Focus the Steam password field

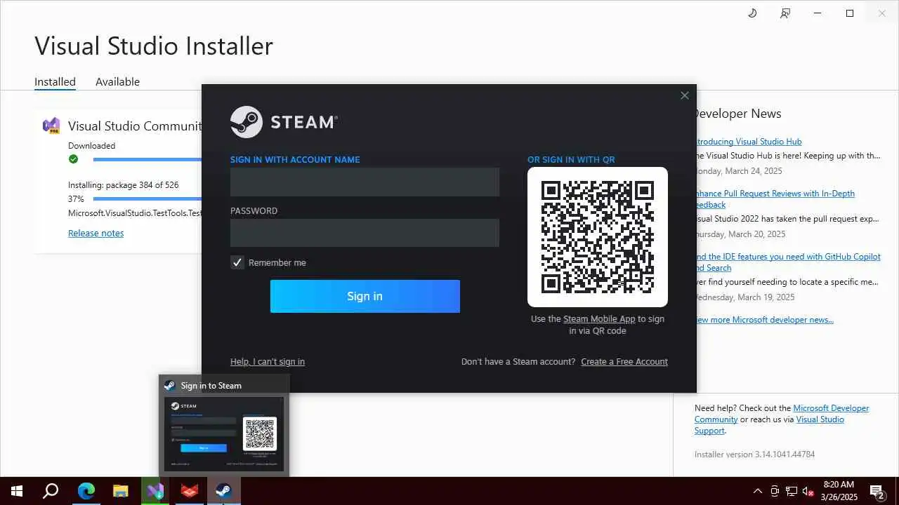[365, 233]
